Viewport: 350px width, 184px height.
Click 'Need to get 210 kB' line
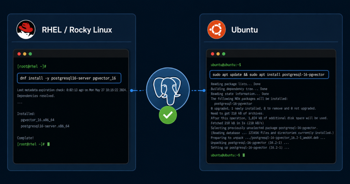237,113
